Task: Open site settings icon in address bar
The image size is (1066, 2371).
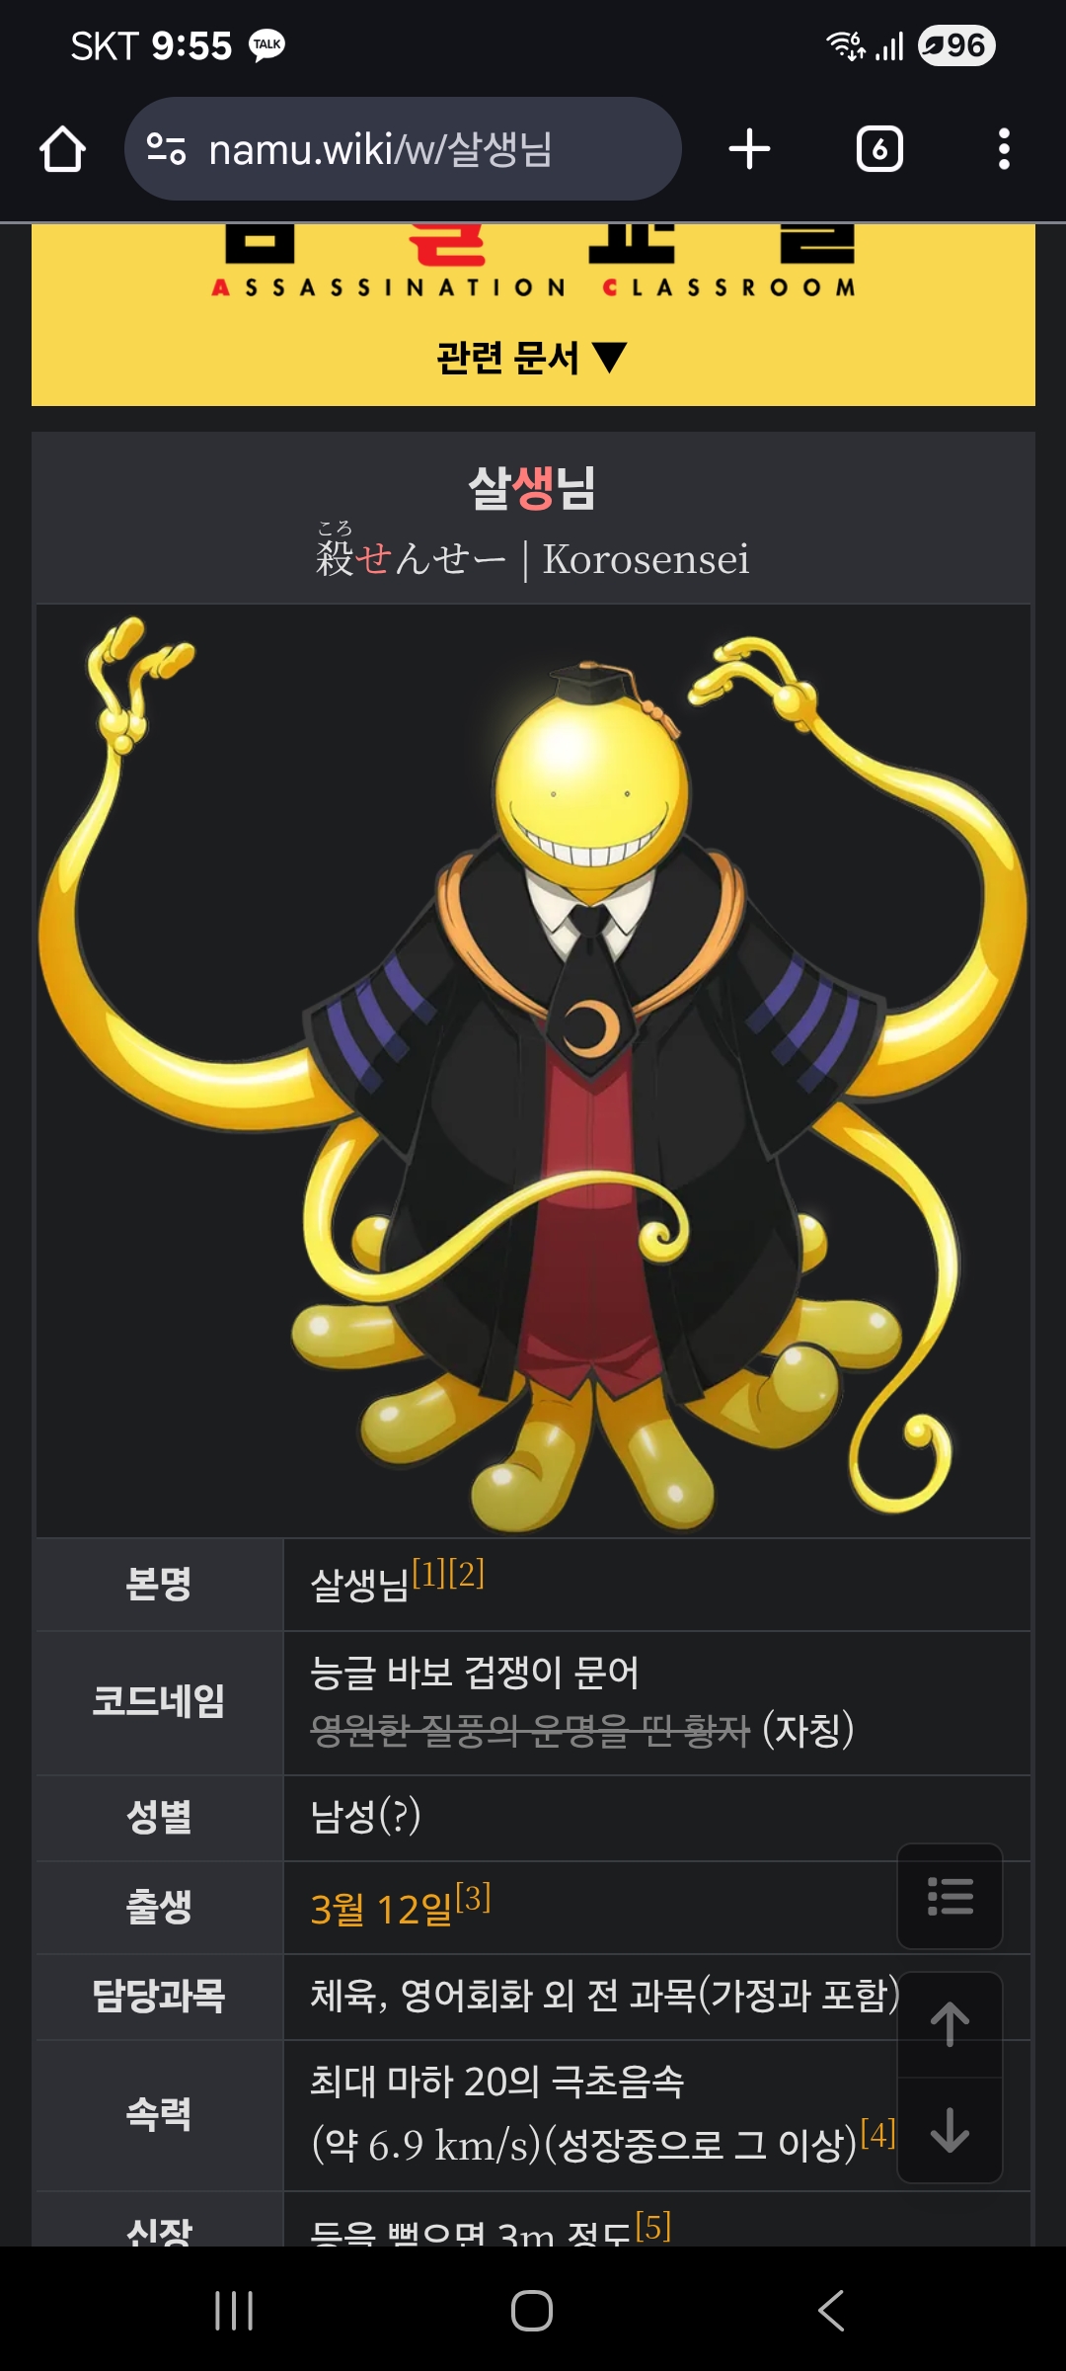Action: (166, 149)
